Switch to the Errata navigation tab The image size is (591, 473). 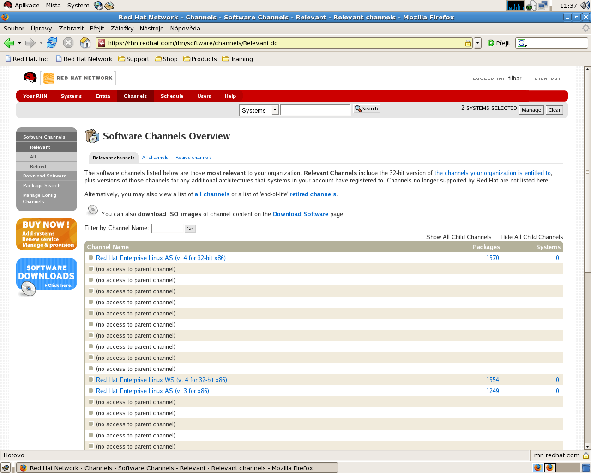click(103, 96)
